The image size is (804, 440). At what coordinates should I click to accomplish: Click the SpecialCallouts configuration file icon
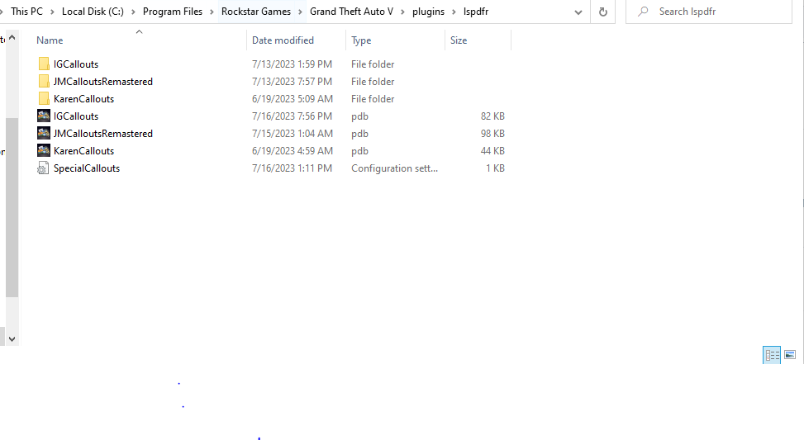point(44,168)
